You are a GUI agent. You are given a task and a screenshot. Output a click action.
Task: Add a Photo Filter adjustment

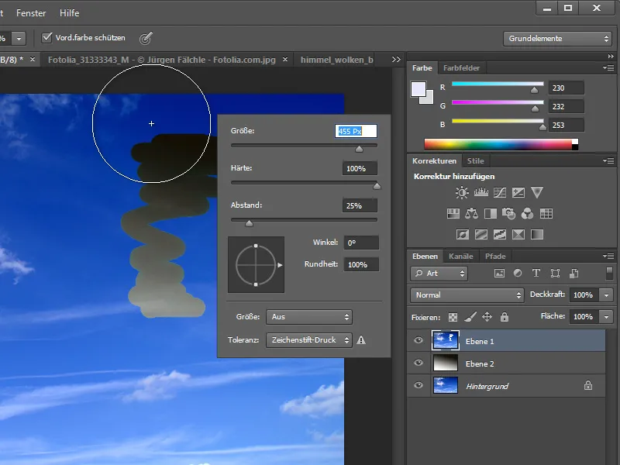[x=508, y=214]
